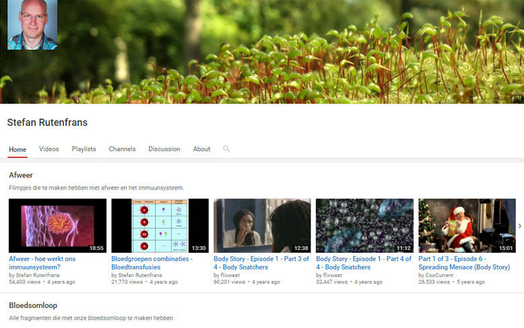This screenshot has width=524, height=328.
Task: Play the 13:30 Bloedgroepen video thumbnail
Action: tap(160, 226)
